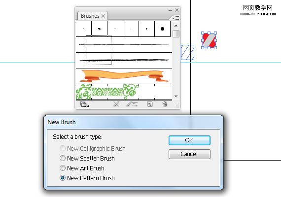
Task: Open the Brush Libraries menu icon
Action: click(84, 104)
